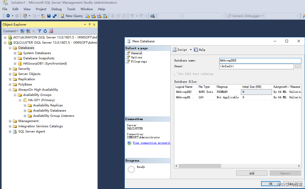Click the Disconnect server icon in Object Explorer
The height and width of the screenshot is (189, 305).
click(28, 31)
